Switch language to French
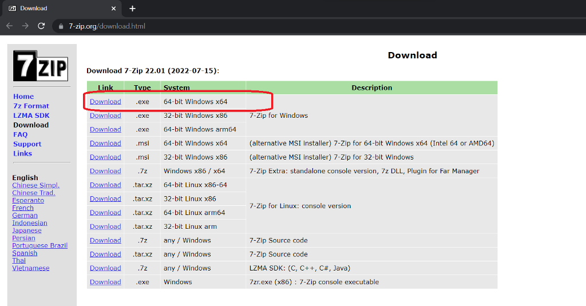Screen dimensions: 586x306 [x=23, y=208]
